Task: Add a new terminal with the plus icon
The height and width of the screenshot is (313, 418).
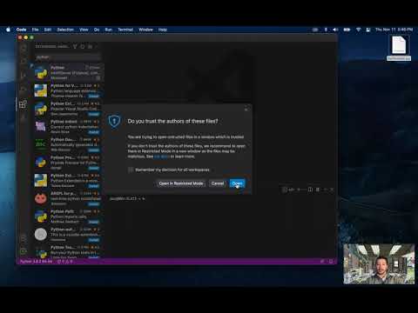Action: [x=299, y=190]
